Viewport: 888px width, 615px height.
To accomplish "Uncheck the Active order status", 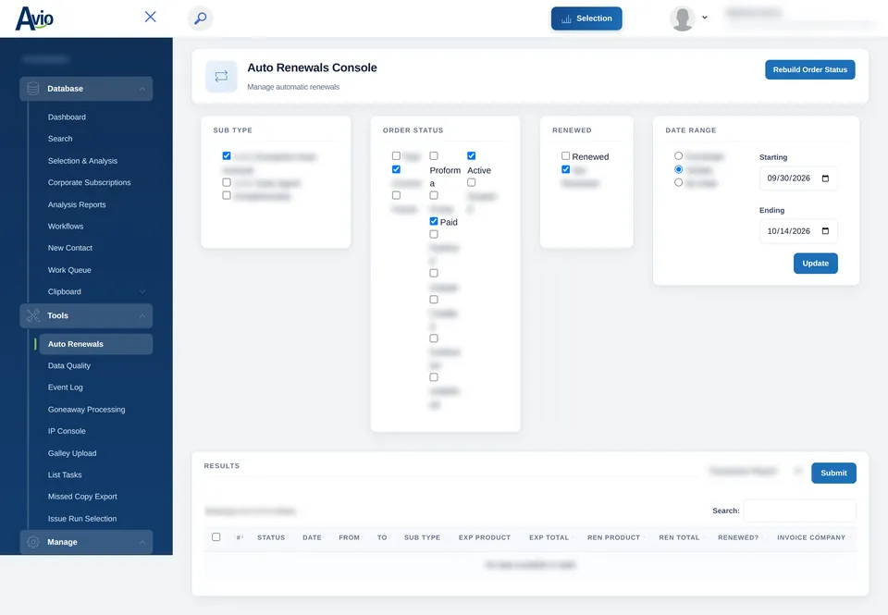I will coord(471,155).
